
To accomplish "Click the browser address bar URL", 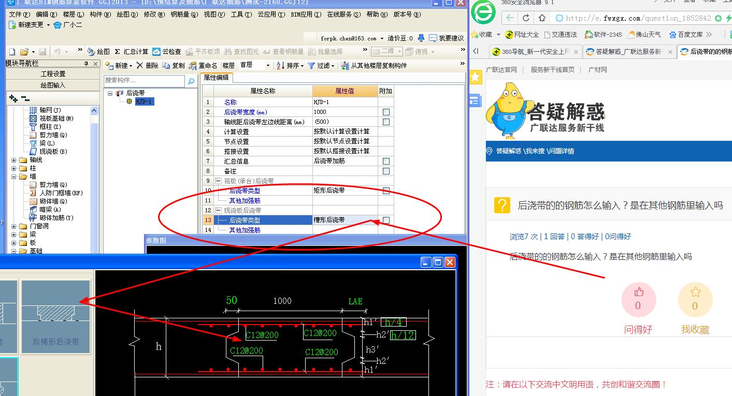I will coord(638,18).
